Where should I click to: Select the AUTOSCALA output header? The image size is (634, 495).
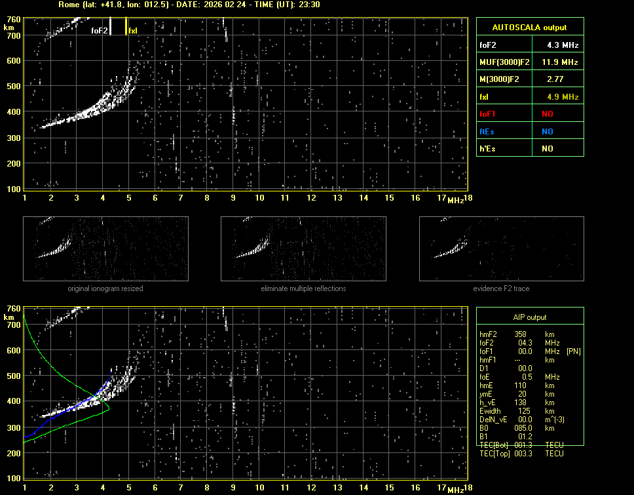(529, 28)
